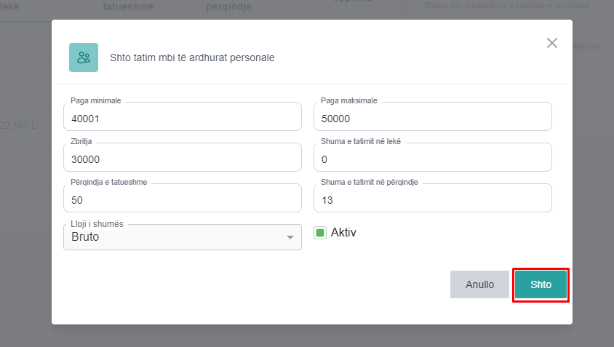614x347 pixels.
Task: Click into the Paga maksimale field
Action: [x=432, y=119]
